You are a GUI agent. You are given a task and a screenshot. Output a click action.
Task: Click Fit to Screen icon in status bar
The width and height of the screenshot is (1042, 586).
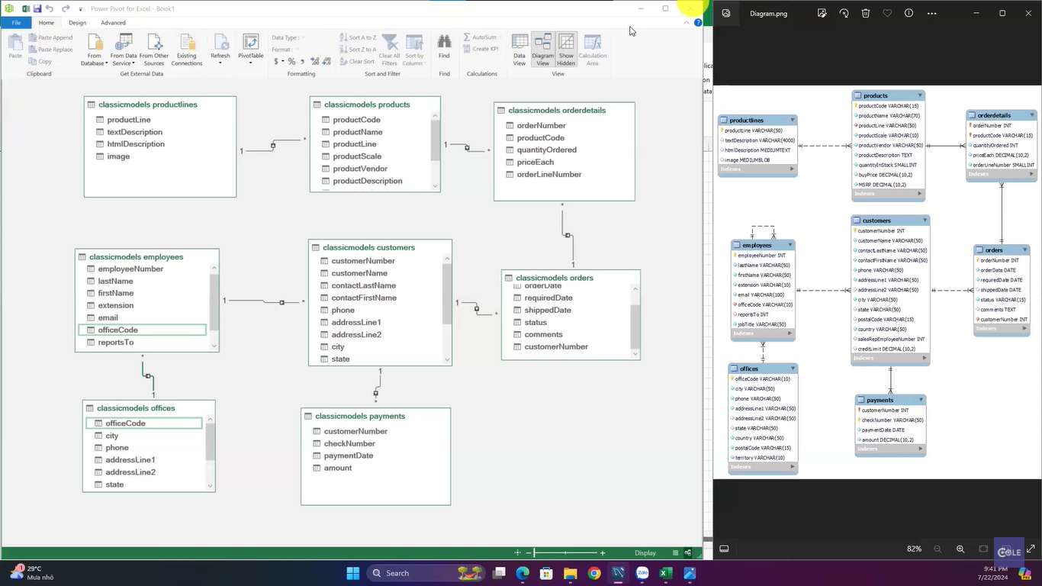point(518,552)
